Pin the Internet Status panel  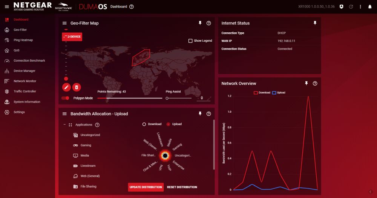coord(315,23)
